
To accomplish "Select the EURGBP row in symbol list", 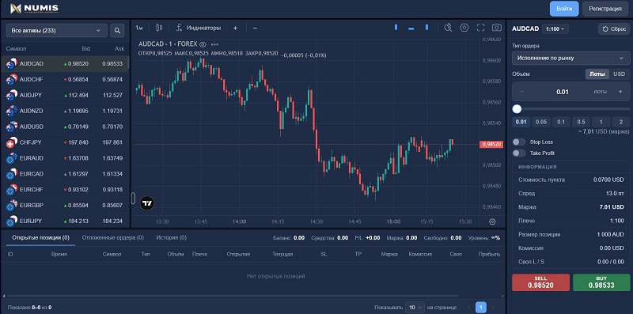I will click(x=65, y=206).
